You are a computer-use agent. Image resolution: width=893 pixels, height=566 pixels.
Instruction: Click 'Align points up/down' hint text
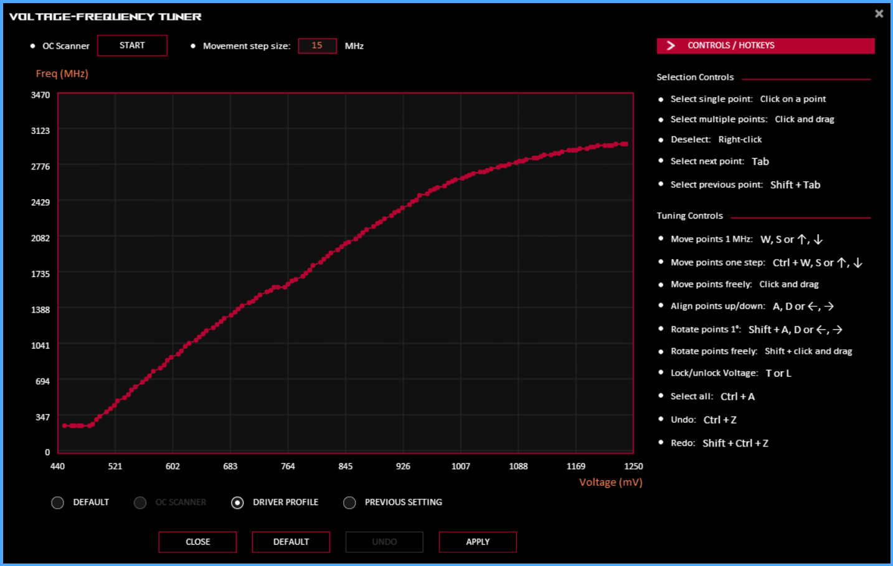pos(752,306)
